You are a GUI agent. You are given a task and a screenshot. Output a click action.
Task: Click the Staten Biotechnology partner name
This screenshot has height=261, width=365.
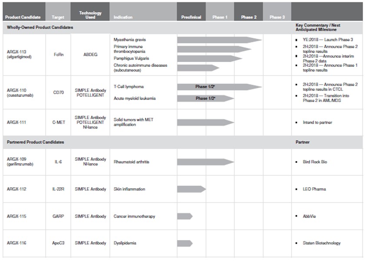point(322,243)
